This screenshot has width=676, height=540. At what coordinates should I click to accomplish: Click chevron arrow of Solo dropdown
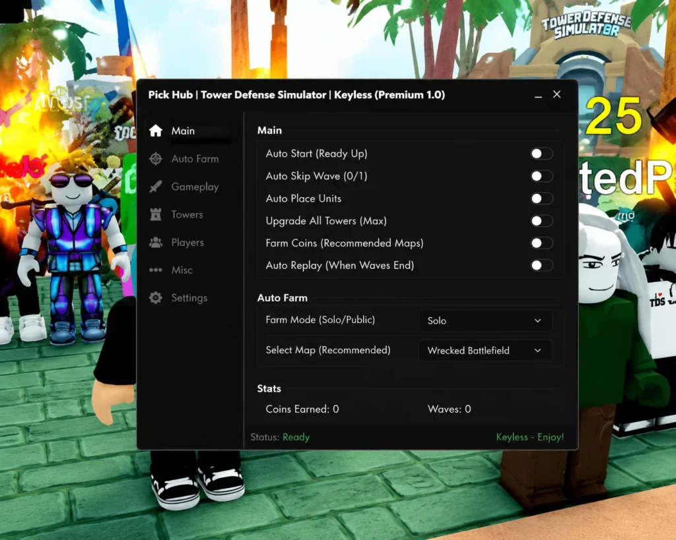pos(537,321)
